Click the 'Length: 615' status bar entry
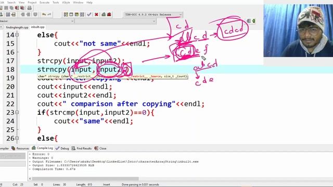 [x=84, y=184]
